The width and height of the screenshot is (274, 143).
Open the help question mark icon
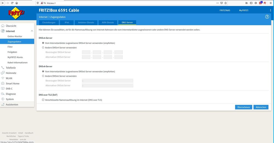[267, 17]
